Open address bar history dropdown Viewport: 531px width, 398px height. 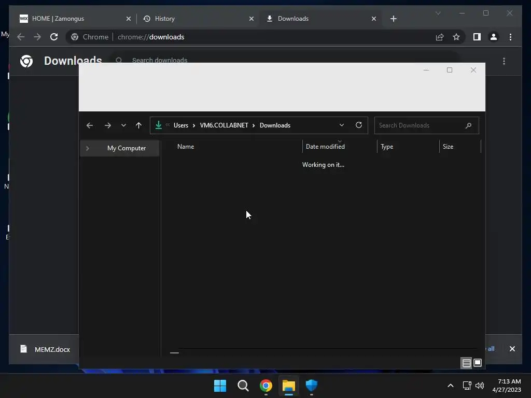[342, 125]
